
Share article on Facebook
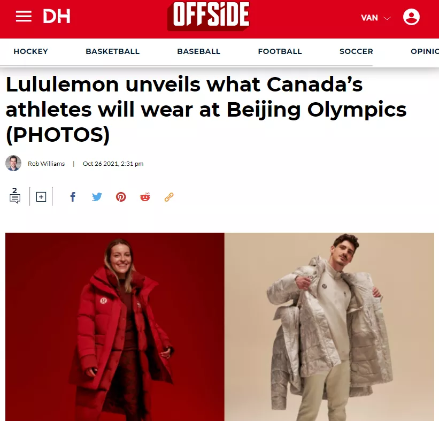tap(73, 197)
